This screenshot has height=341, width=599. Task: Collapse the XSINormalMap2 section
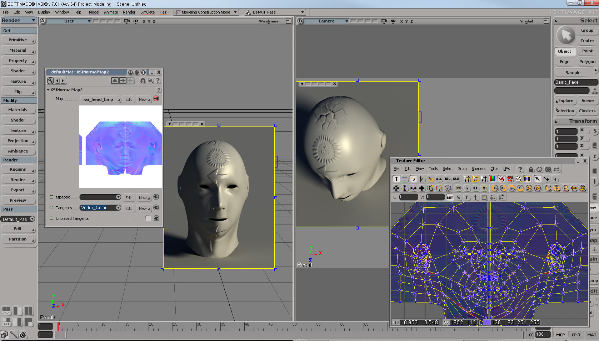(x=48, y=90)
